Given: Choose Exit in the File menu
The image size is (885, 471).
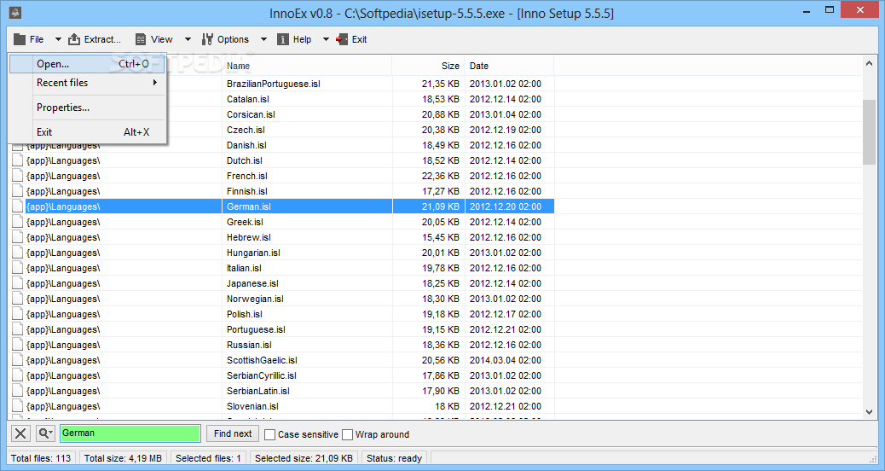Looking at the screenshot, I should [x=87, y=132].
